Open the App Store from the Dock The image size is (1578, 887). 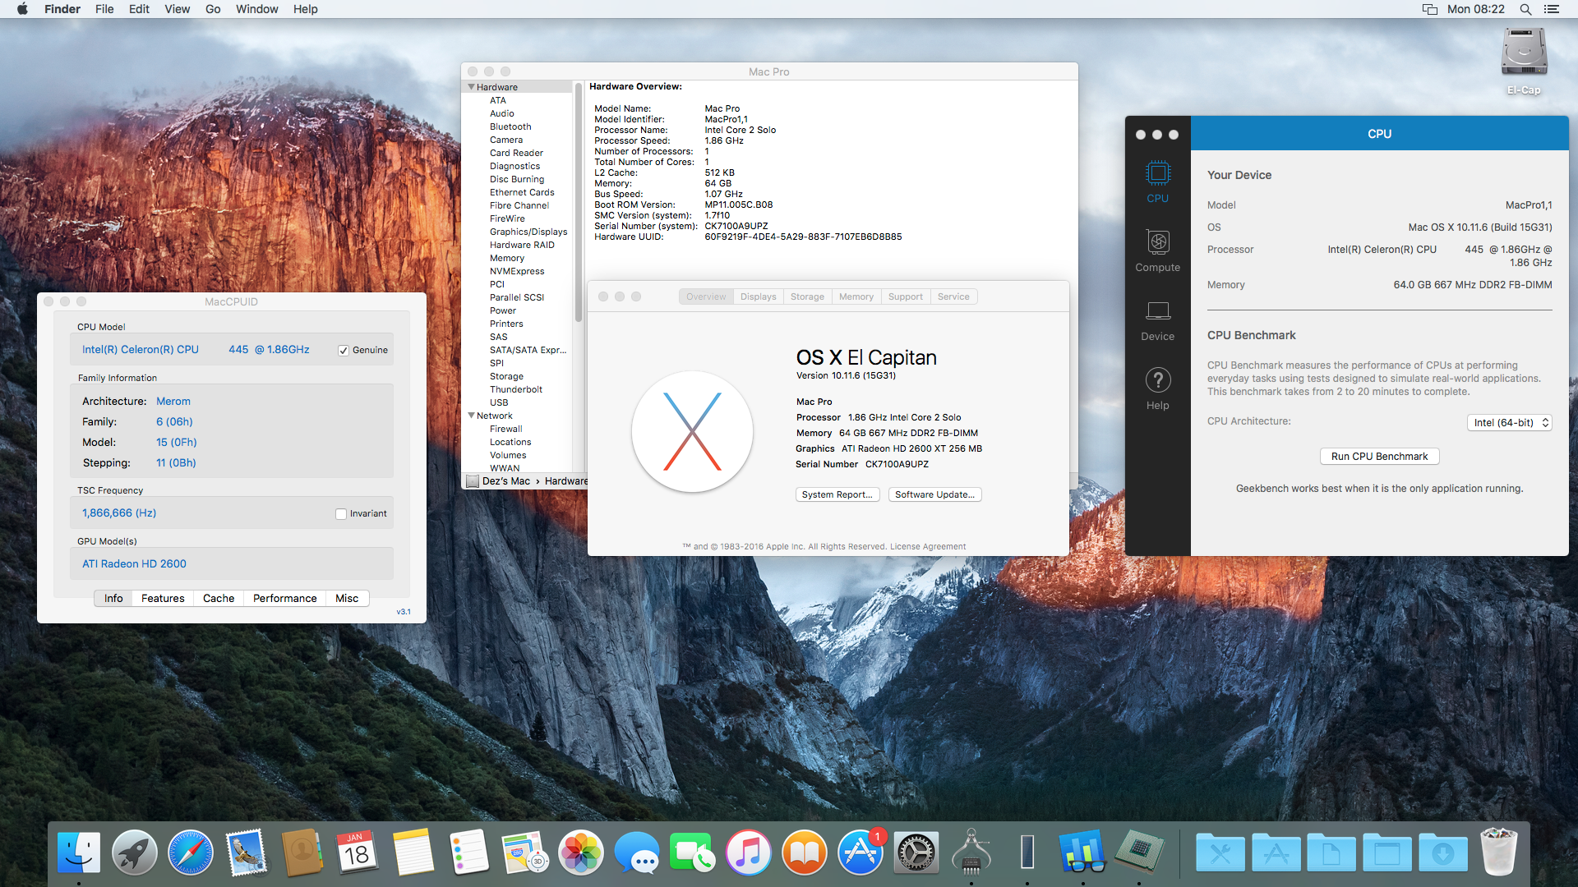coord(860,853)
